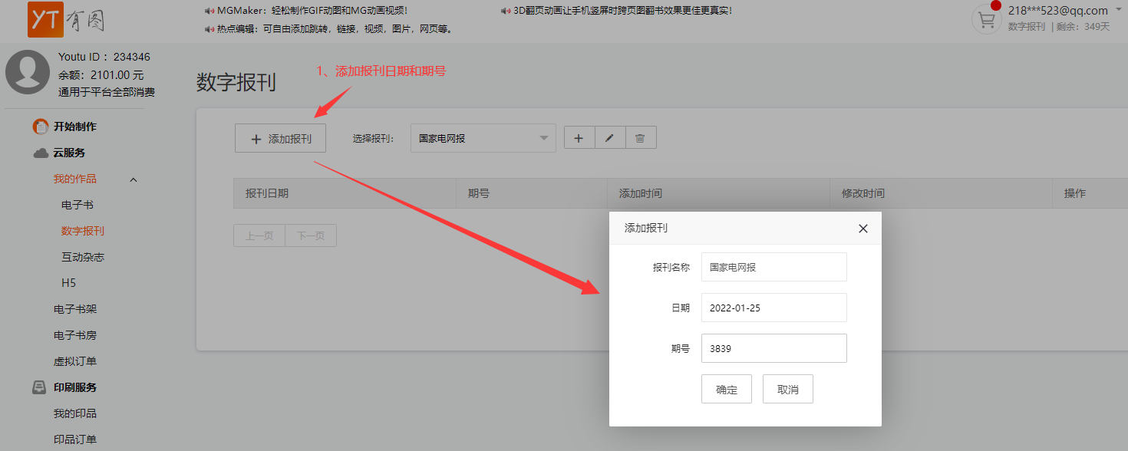
Task: Select 数字报刊 in the sidebar
Action: pos(83,231)
